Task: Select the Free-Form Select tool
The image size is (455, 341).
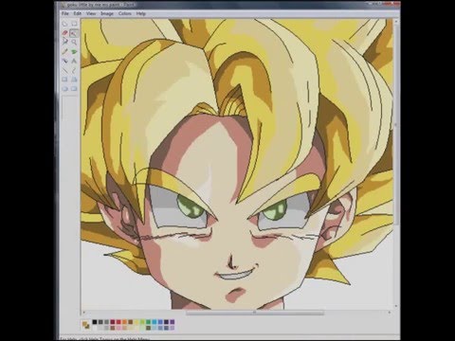Action: coord(64,24)
